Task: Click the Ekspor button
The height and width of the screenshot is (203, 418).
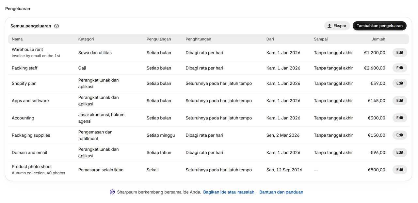Action: point(337,26)
